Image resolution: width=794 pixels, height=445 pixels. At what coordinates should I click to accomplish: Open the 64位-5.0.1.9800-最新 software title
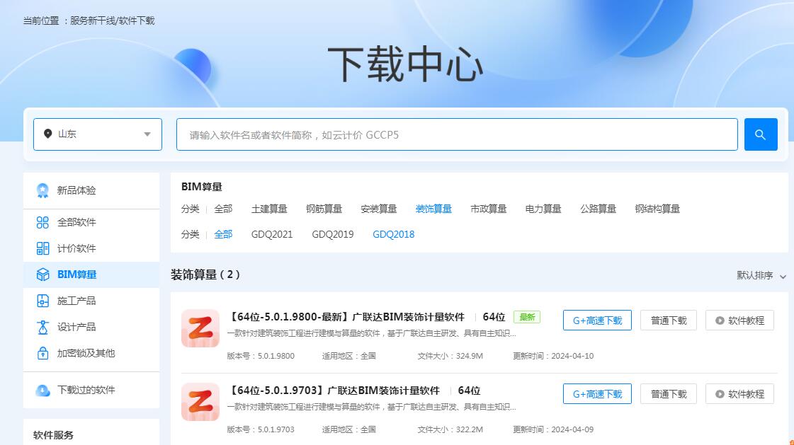(x=346, y=317)
